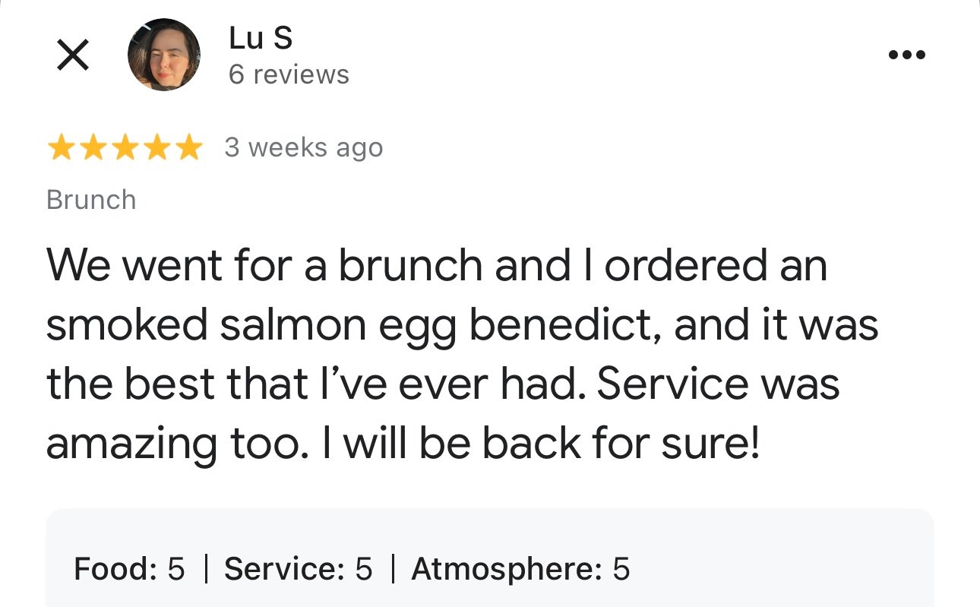Tap the "Atmosphere: 5" rating
The height and width of the screenshot is (607, 980).
point(520,569)
